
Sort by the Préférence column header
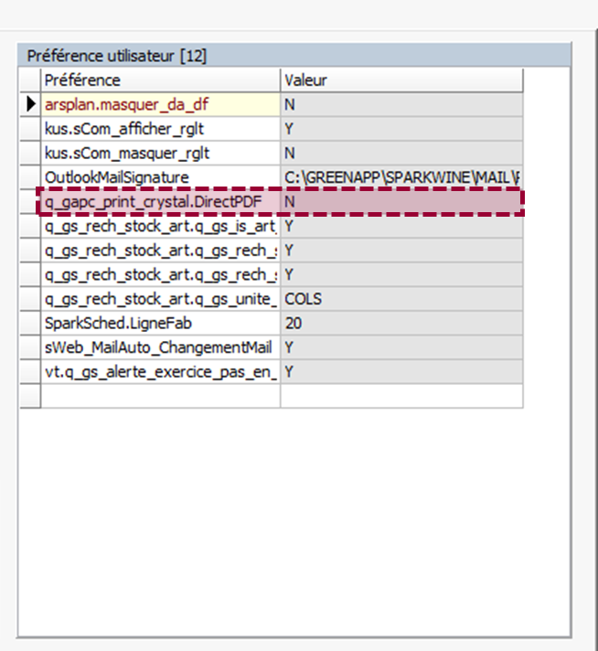pos(160,80)
